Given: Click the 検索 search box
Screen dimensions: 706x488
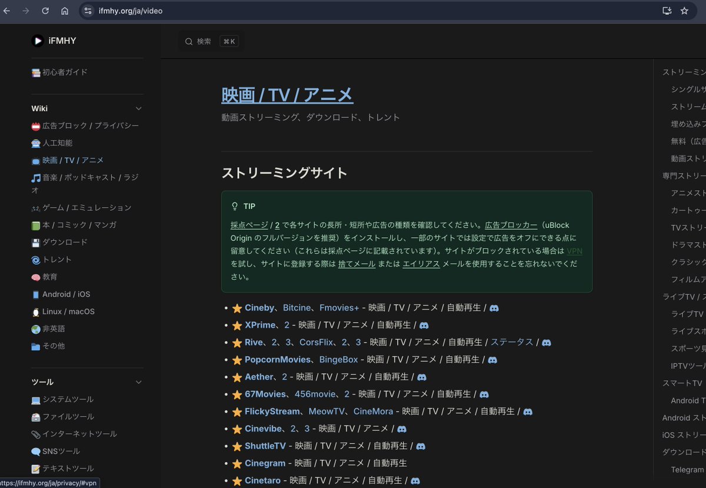Looking at the screenshot, I should pyautogui.click(x=211, y=41).
